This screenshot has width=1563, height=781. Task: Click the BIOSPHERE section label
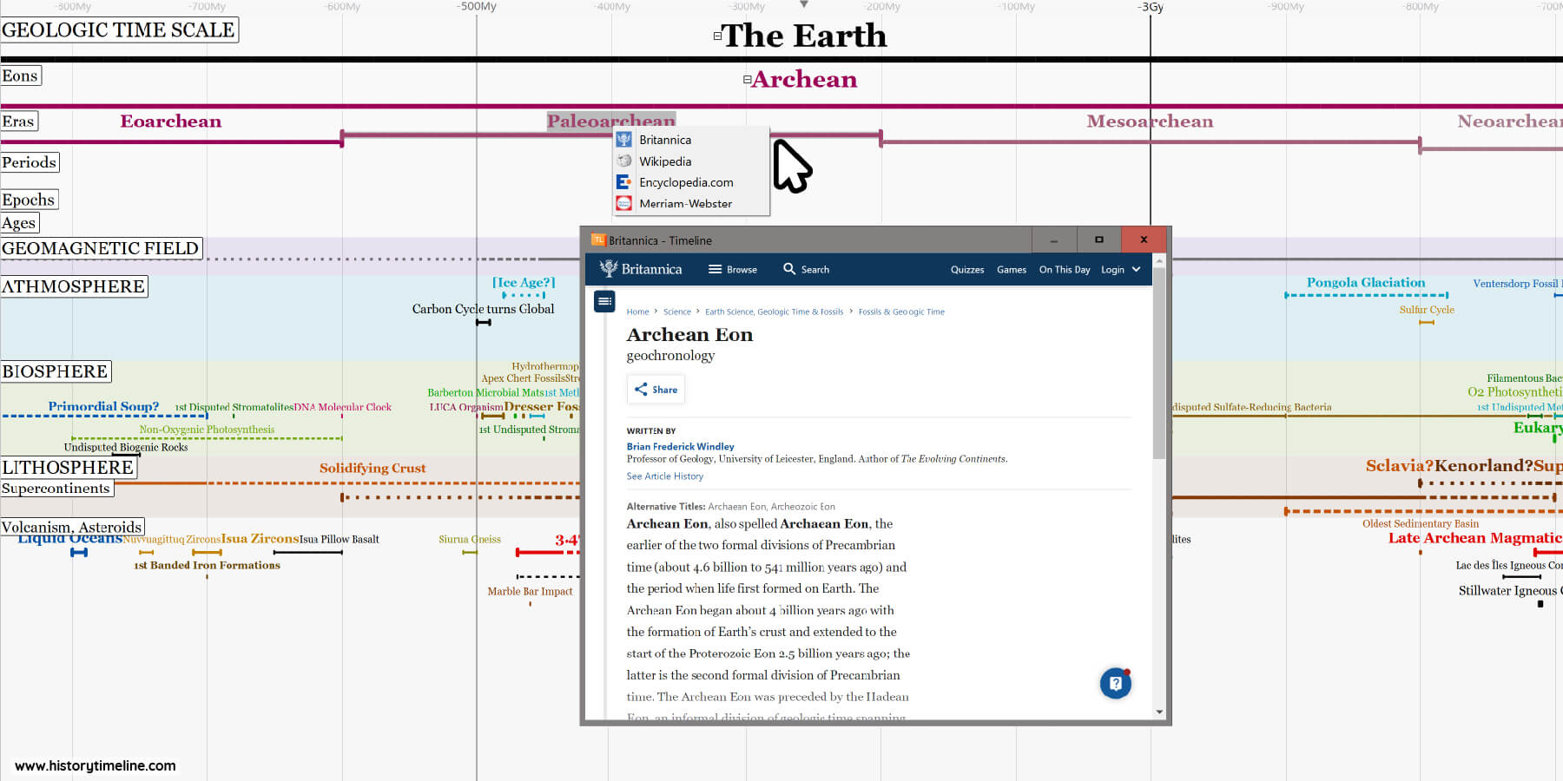(x=56, y=371)
